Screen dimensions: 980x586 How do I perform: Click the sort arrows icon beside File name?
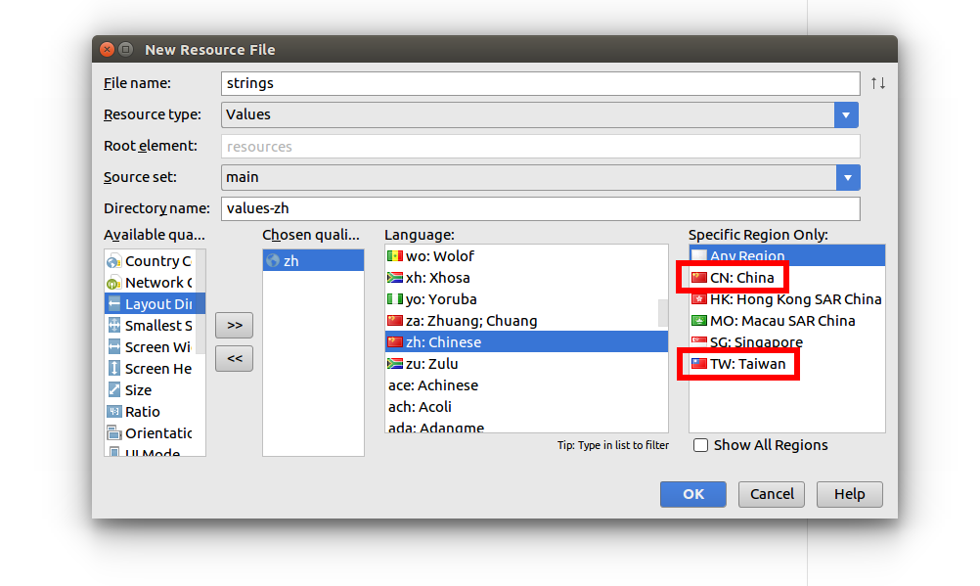click(x=878, y=83)
